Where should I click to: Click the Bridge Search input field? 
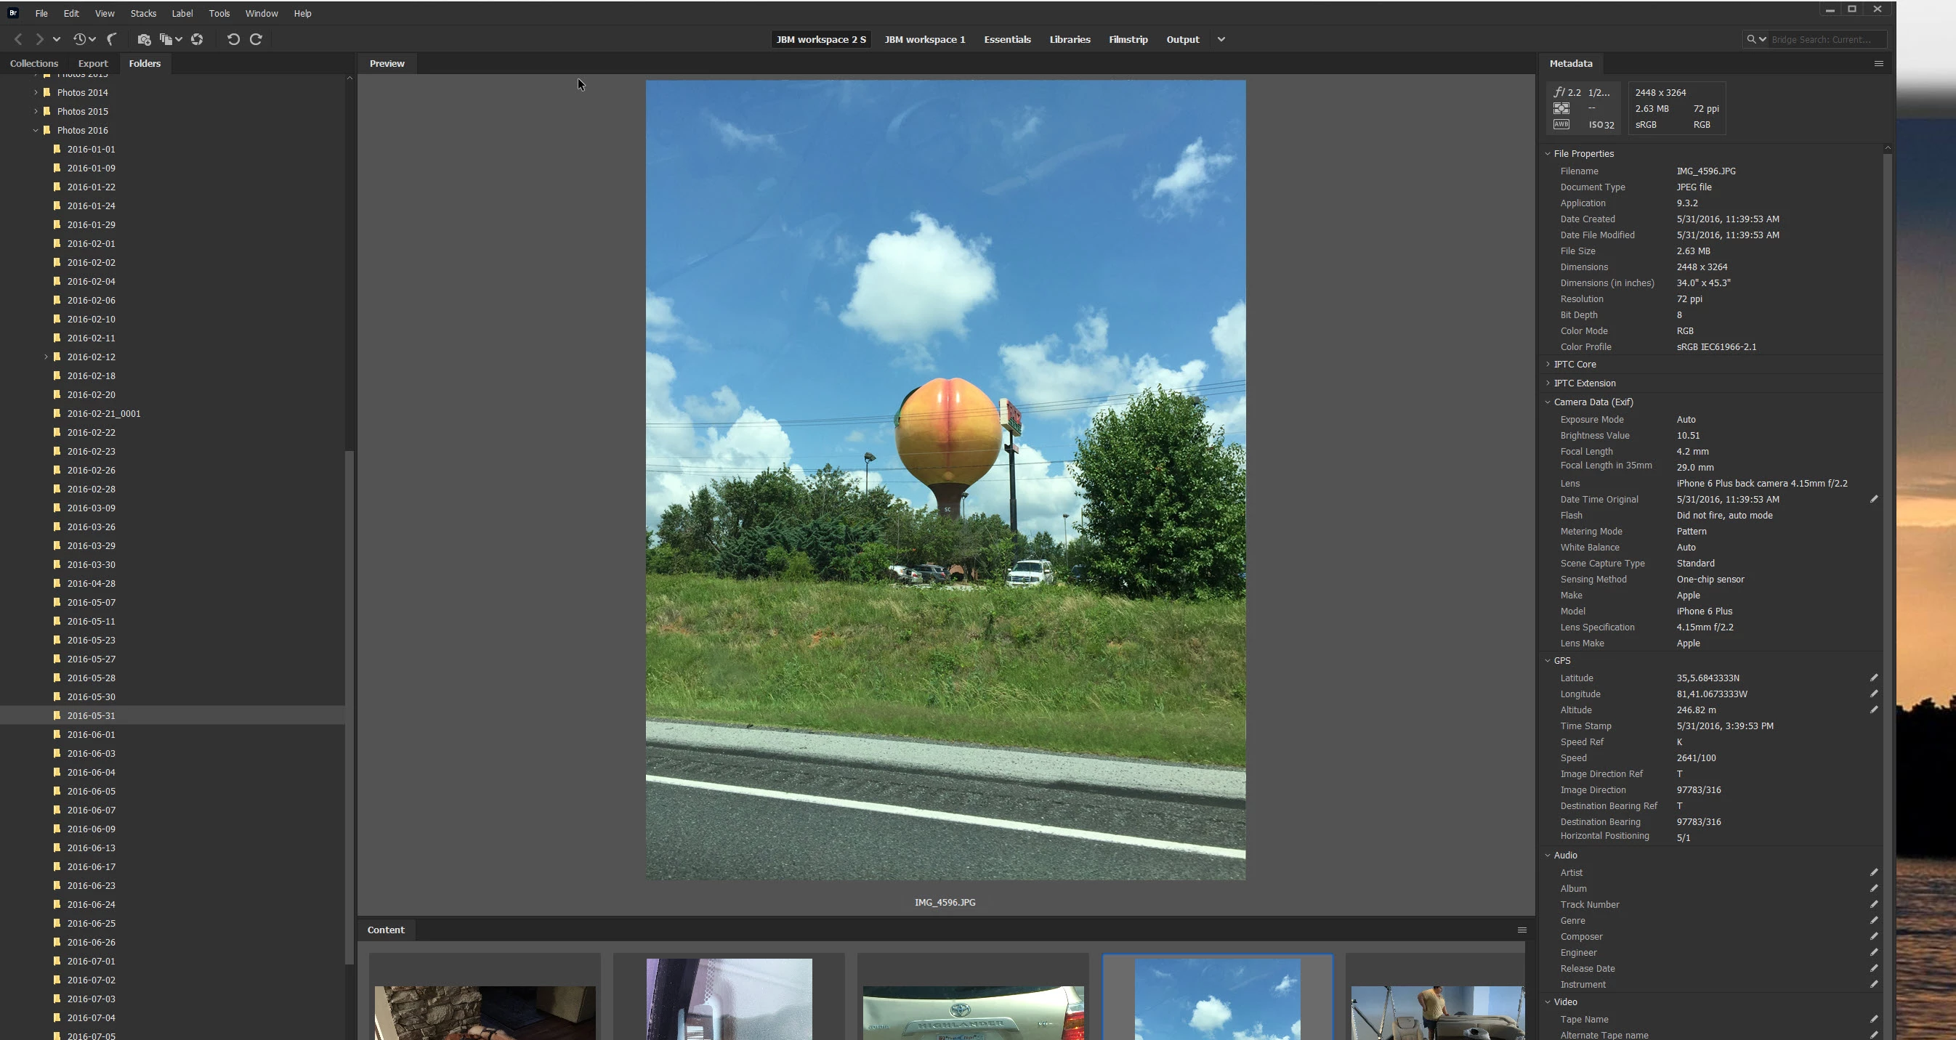tap(1824, 39)
